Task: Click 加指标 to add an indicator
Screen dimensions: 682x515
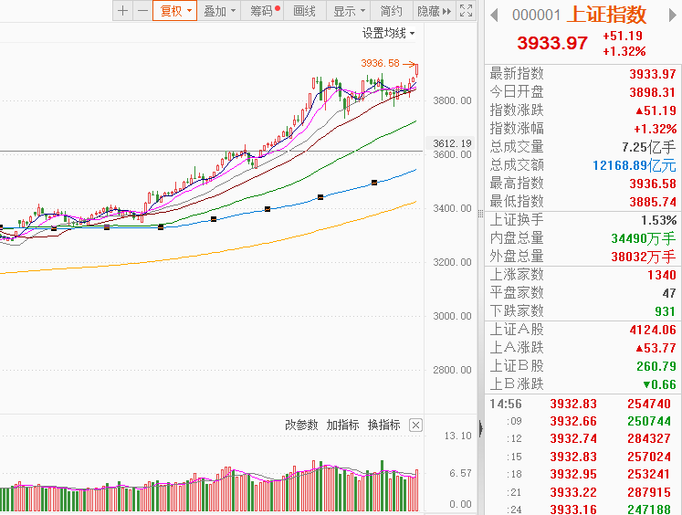Action: tap(342, 425)
